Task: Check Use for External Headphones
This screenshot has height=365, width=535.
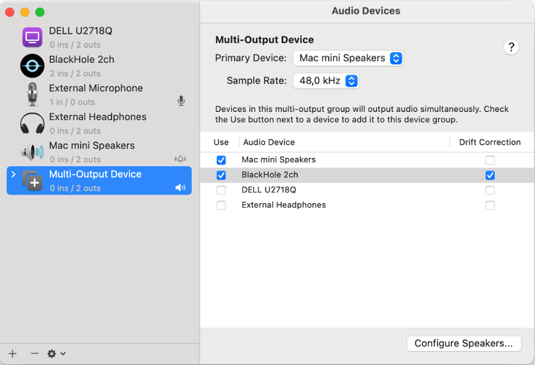Action: point(221,206)
